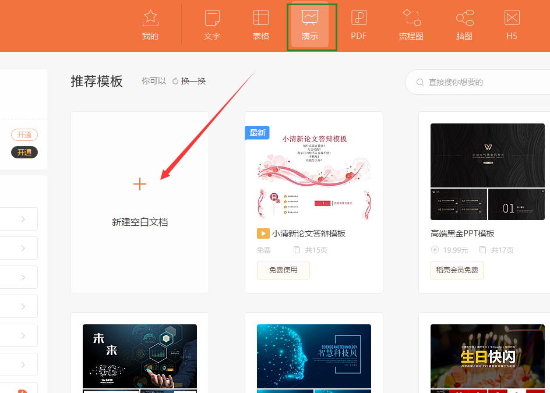Open the 流程图 flowchart tool icon

pyautogui.click(x=411, y=17)
